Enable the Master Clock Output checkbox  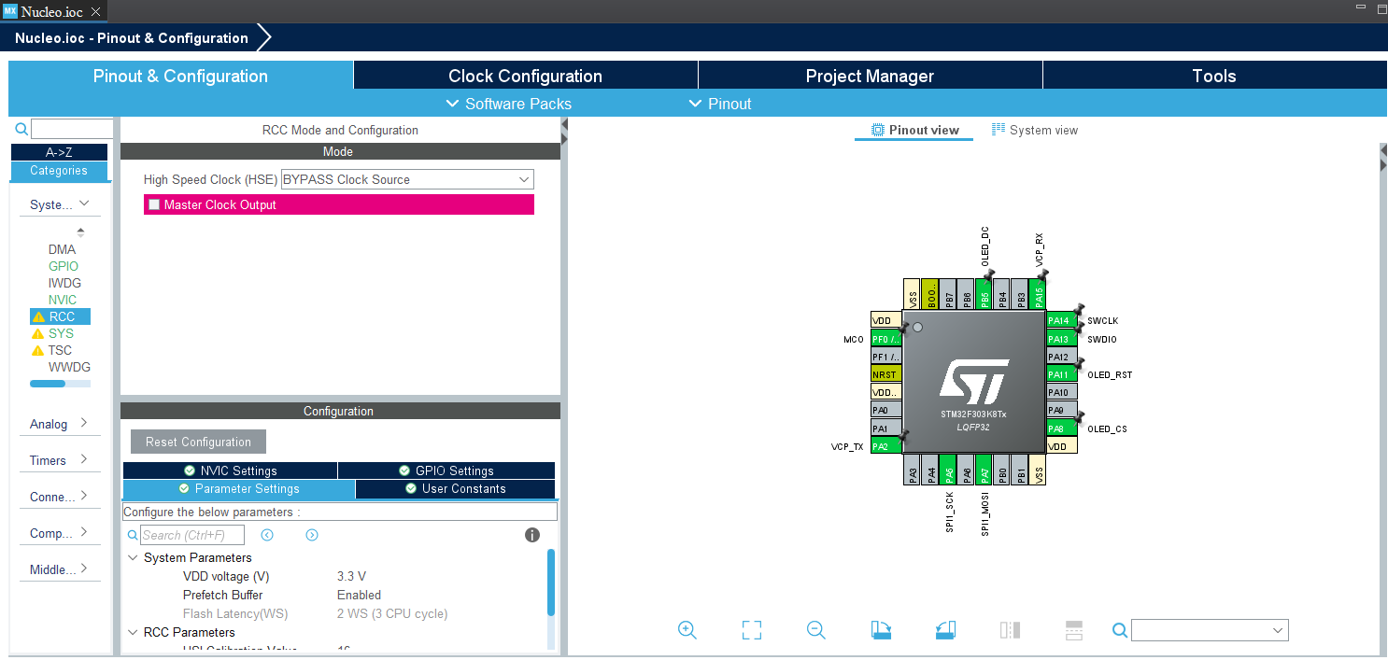point(154,204)
